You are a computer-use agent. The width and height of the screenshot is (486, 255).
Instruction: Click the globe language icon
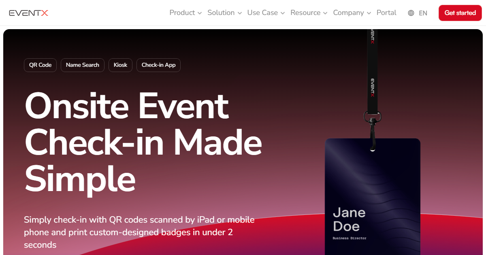click(x=411, y=13)
